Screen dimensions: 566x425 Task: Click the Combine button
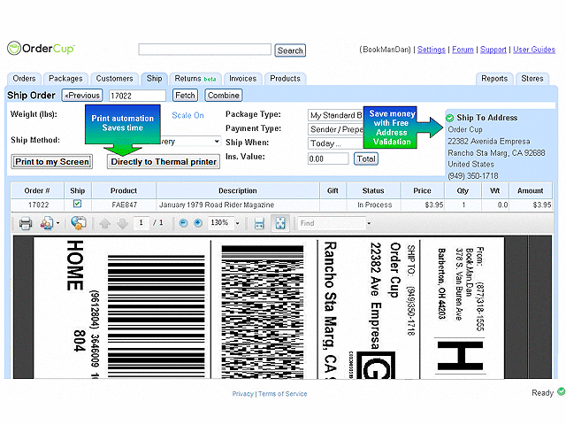pyautogui.click(x=224, y=96)
